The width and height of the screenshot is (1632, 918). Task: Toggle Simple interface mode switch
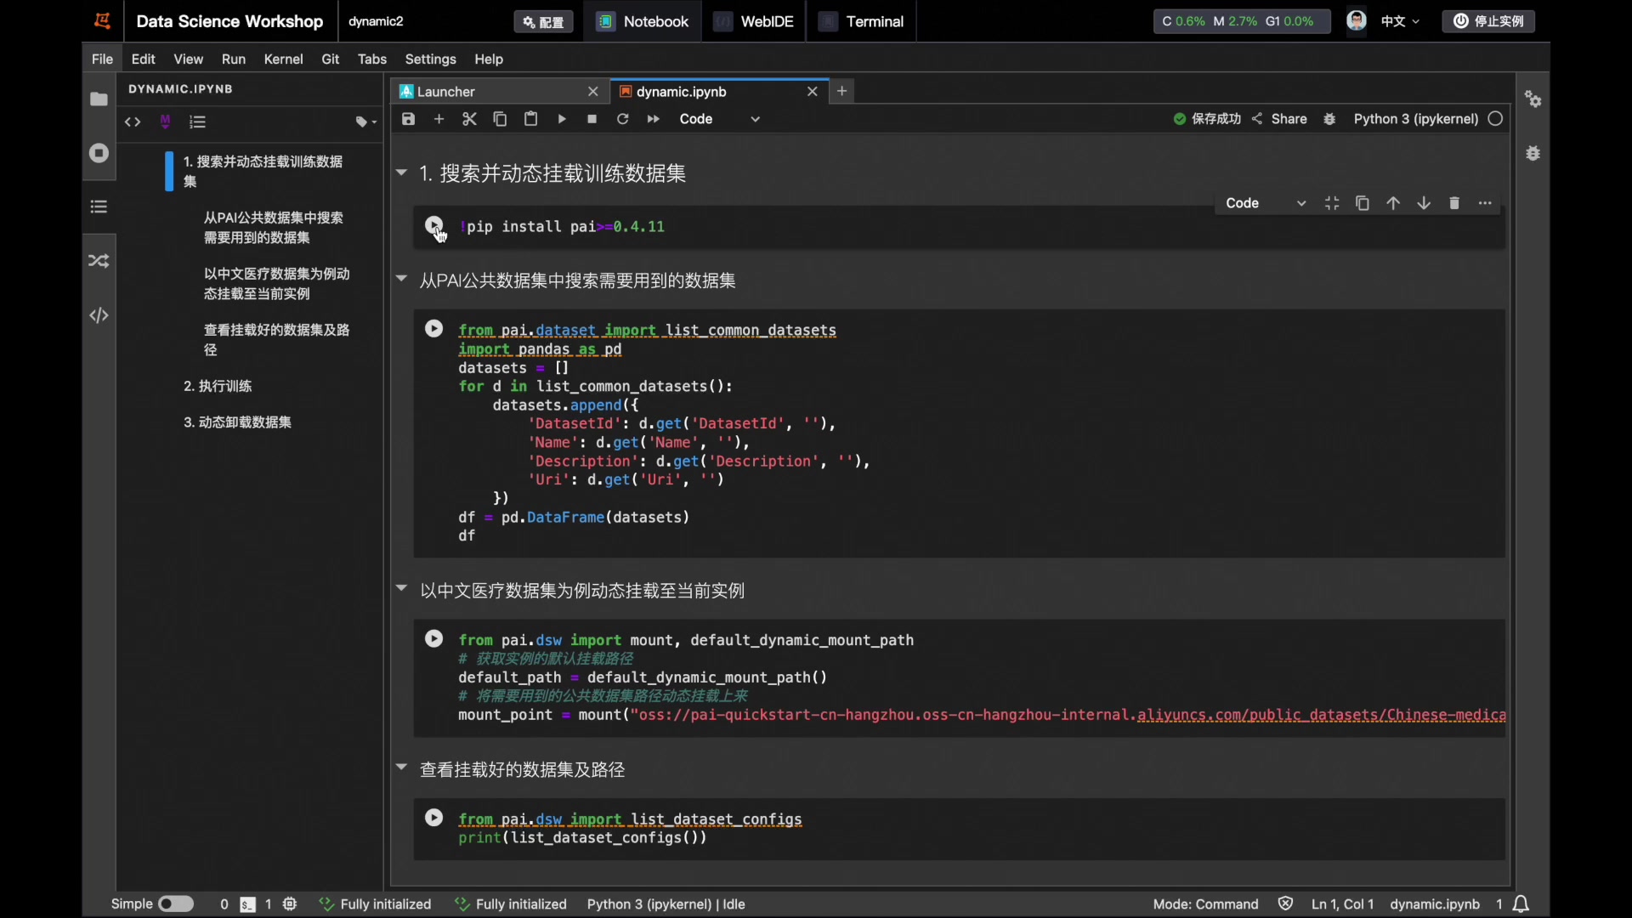pos(176,904)
